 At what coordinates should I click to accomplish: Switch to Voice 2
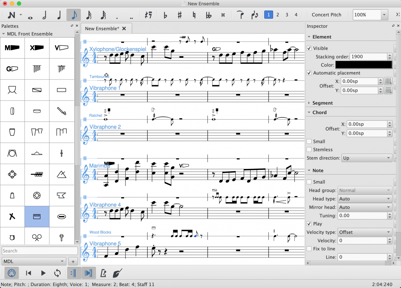coord(277,15)
